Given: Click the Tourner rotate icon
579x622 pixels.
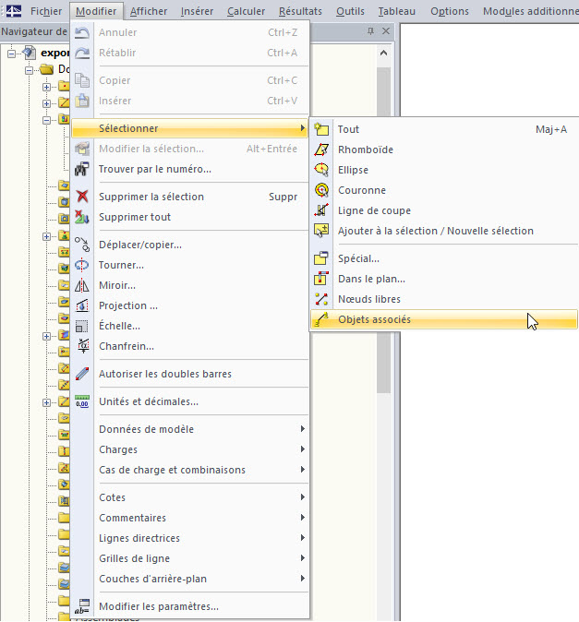Looking at the screenshot, I should [x=82, y=265].
